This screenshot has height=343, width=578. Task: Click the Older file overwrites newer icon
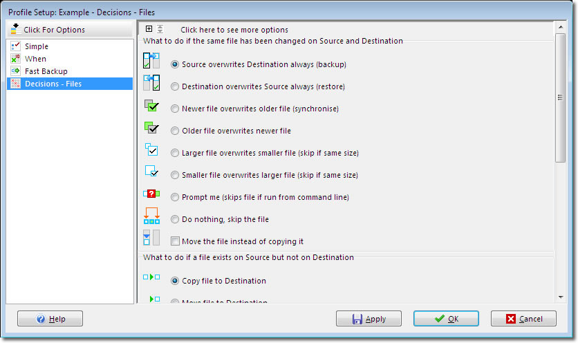151,128
